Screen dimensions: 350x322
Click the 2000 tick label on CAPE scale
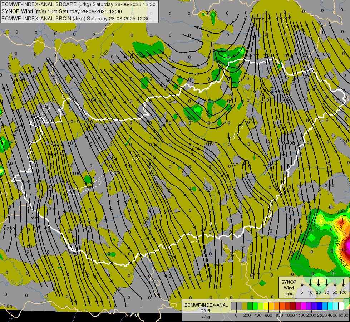(311, 315)
